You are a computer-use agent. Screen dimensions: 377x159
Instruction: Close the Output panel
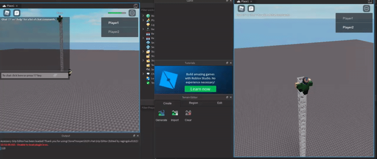(x=138, y=136)
